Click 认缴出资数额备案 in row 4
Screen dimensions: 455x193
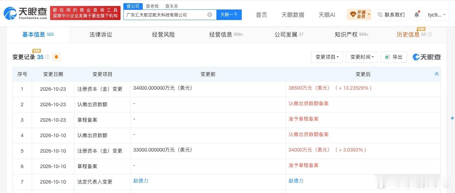(x=309, y=134)
